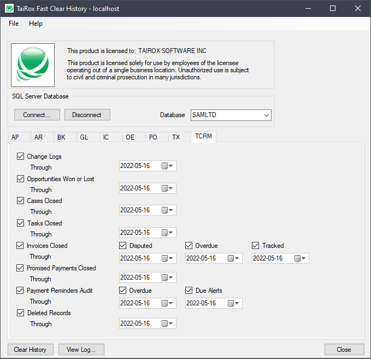
Task: Toggle the Disputed invoices checkbox
Action: click(x=122, y=246)
